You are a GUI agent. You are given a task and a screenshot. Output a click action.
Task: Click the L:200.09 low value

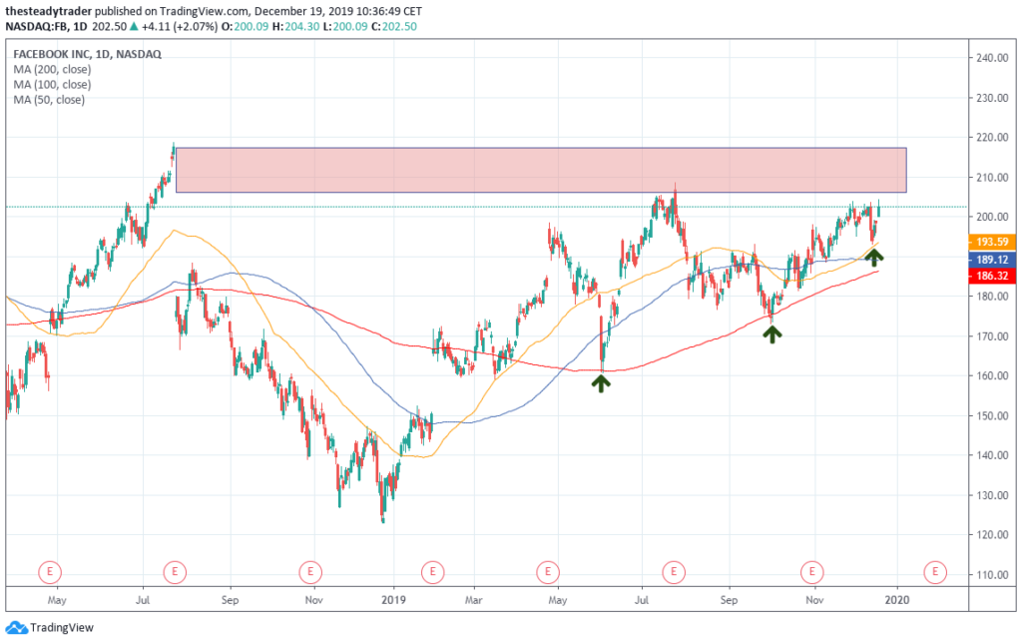[x=346, y=27]
